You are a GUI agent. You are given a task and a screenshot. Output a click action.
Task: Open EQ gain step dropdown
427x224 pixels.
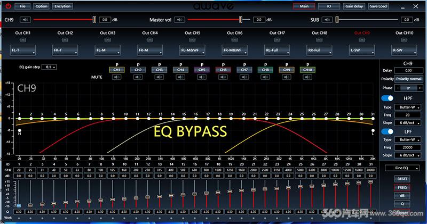49,67
